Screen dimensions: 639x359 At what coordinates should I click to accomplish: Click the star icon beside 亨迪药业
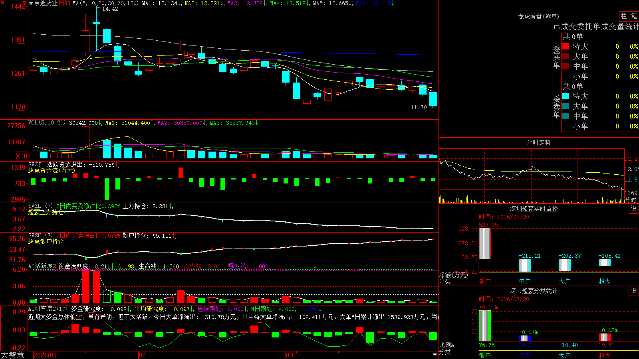[31, 3]
